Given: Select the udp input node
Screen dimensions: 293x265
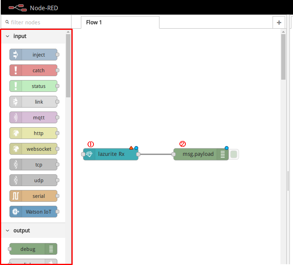Looking at the screenshot, I should pos(33,180).
